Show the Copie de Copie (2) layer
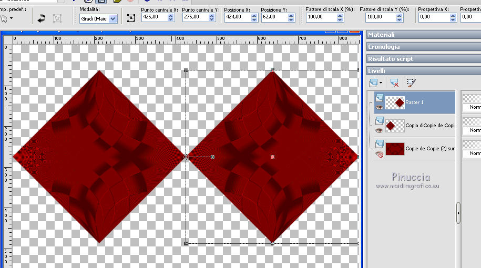Screen dimensions: 481x268 [x=379, y=154]
